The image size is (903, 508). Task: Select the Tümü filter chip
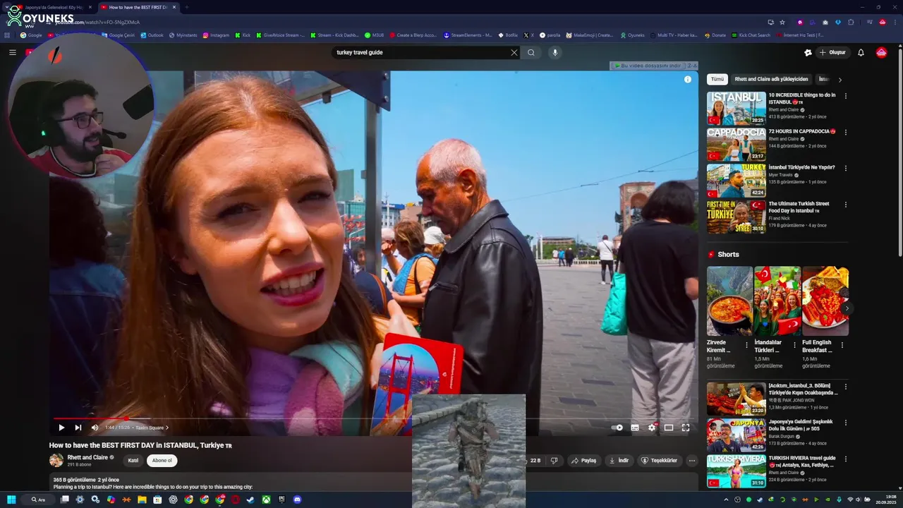tap(717, 80)
